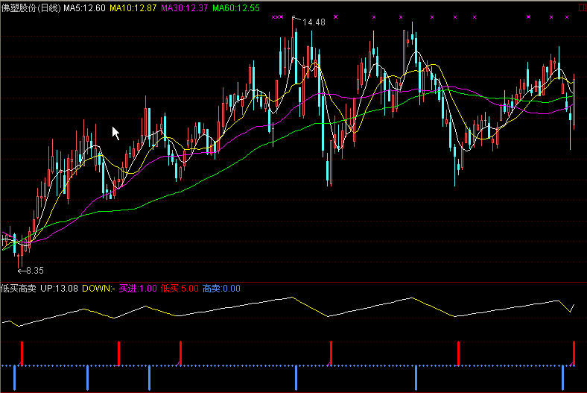Image resolution: width=587 pixels, height=393 pixels.
Task: Click the 8.35 low price arrow label
Action: (x=31, y=271)
